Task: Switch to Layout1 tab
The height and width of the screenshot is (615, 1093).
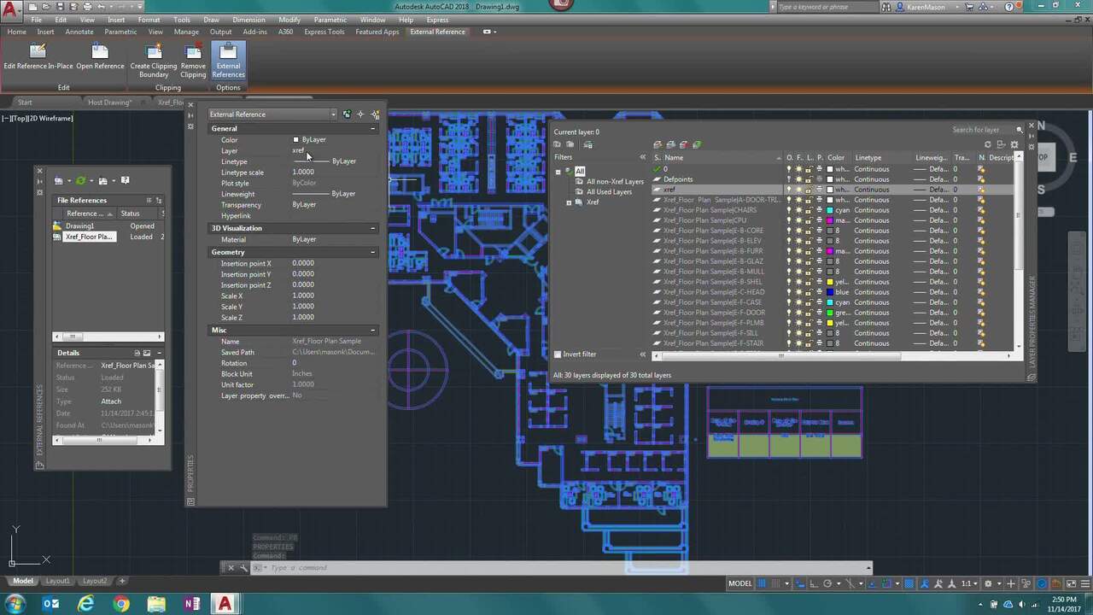Action: pyautogui.click(x=57, y=581)
